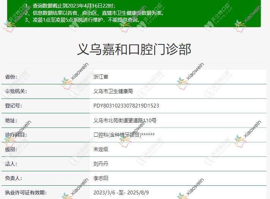Select the 省份 label
This screenshot has width=270, height=199.
(11, 77)
